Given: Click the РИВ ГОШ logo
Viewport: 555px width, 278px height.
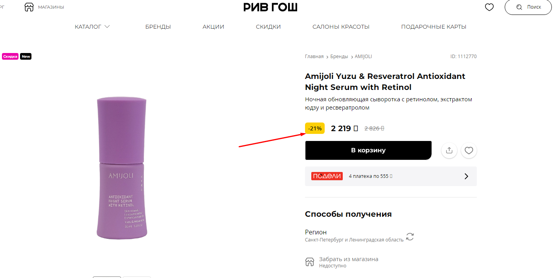Looking at the screenshot, I should 270,7.
